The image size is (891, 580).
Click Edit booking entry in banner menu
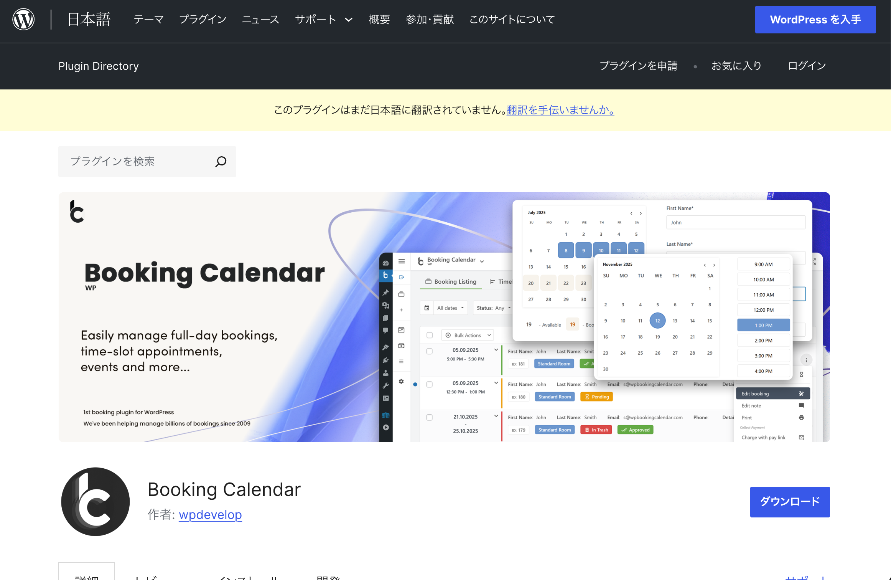tap(773, 393)
